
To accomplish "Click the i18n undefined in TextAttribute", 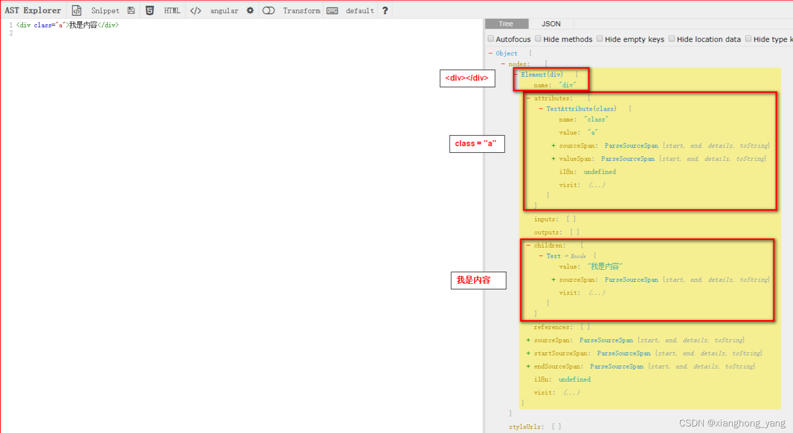I will 600,172.
